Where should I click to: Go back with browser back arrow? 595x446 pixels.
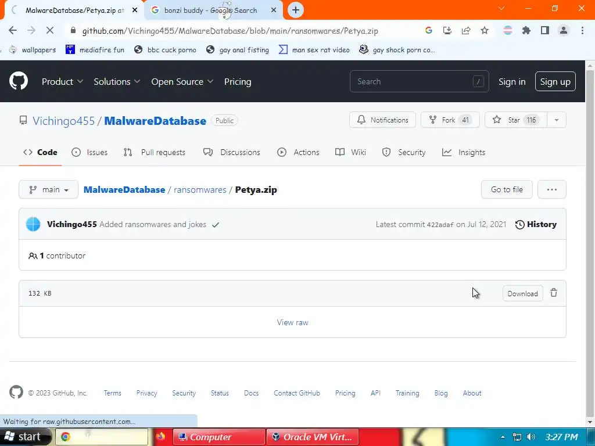tap(13, 30)
